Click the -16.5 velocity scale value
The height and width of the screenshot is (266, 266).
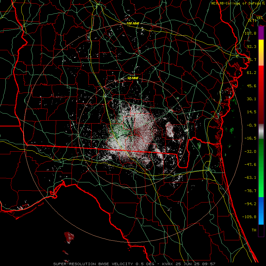pyautogui.click(x=250, y=138)
